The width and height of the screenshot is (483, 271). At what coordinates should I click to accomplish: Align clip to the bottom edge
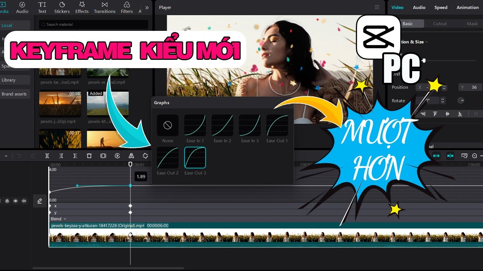pyautogui.click(x=460, y=114)
